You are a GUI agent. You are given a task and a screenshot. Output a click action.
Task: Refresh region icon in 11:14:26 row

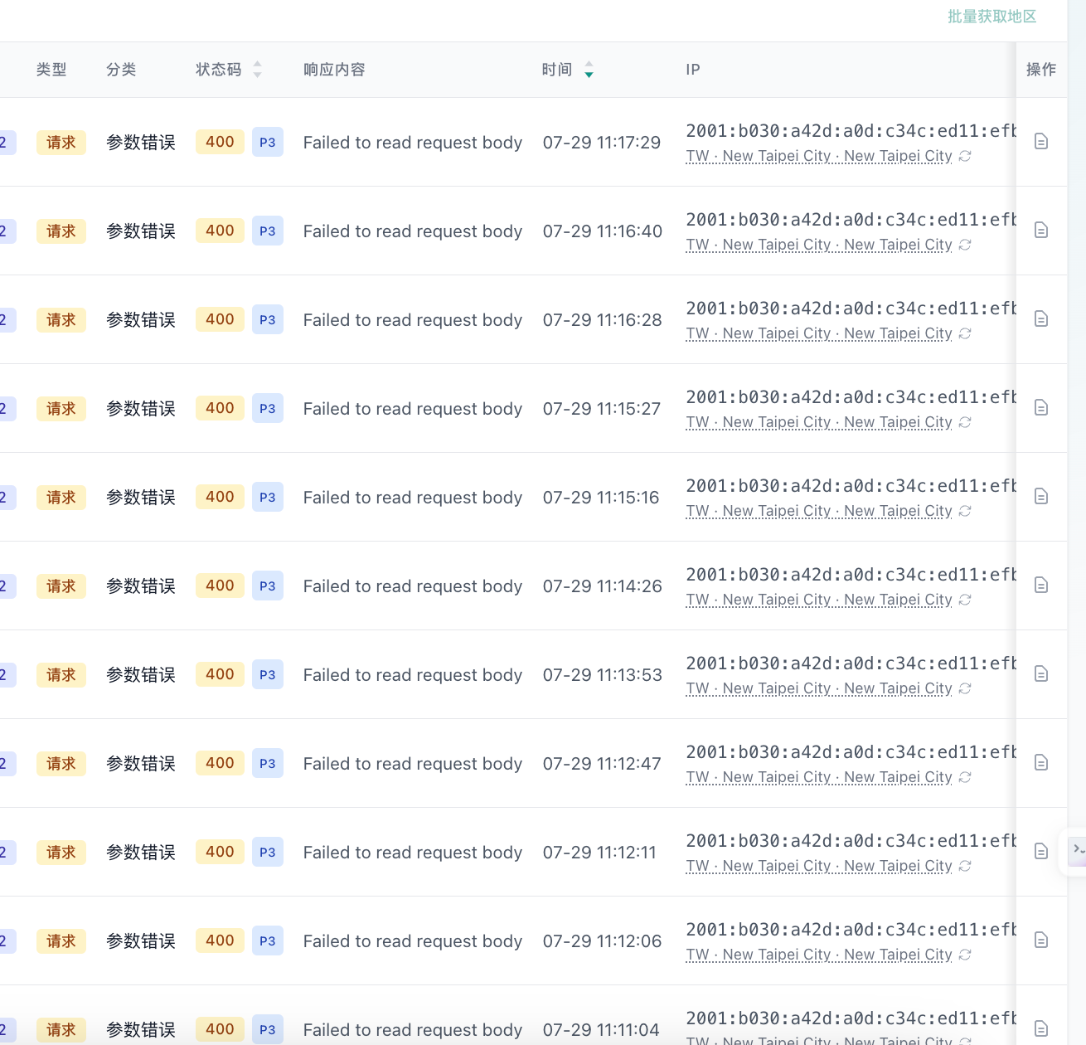point(965,600)
